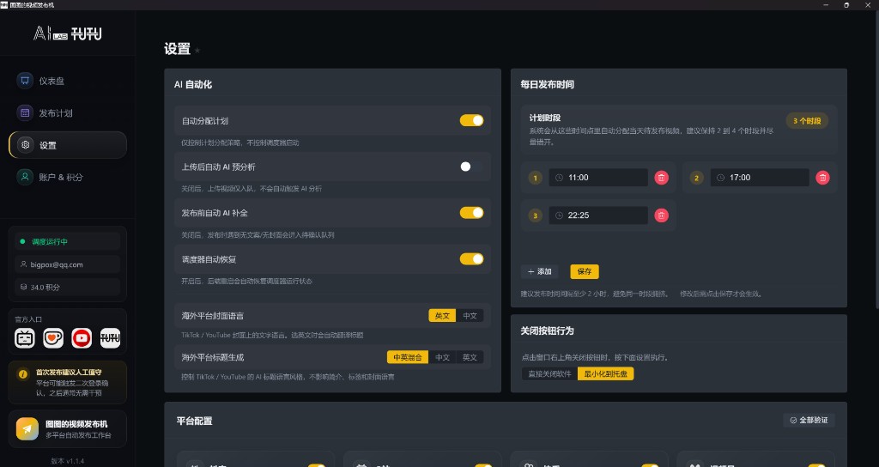
Task: Click the 全部验证 button
Action: click(809, 420)
